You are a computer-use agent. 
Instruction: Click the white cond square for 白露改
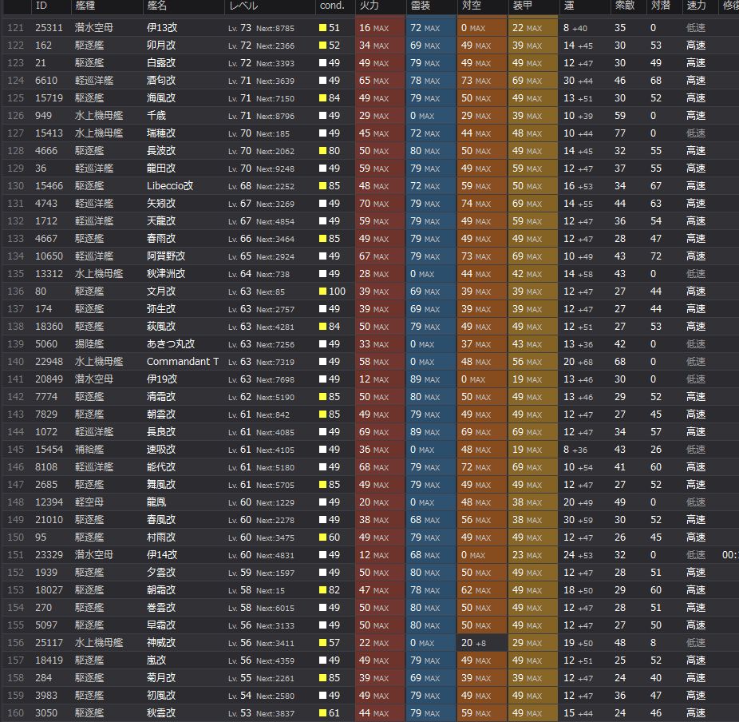[323, 63]
